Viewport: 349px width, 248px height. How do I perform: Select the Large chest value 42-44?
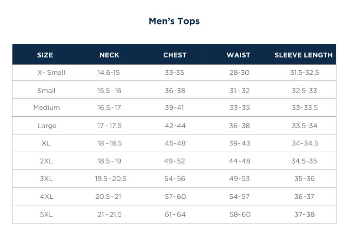pos(175,126)
